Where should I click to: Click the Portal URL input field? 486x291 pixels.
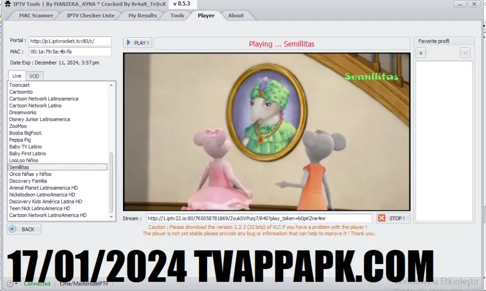click(70, 41)
